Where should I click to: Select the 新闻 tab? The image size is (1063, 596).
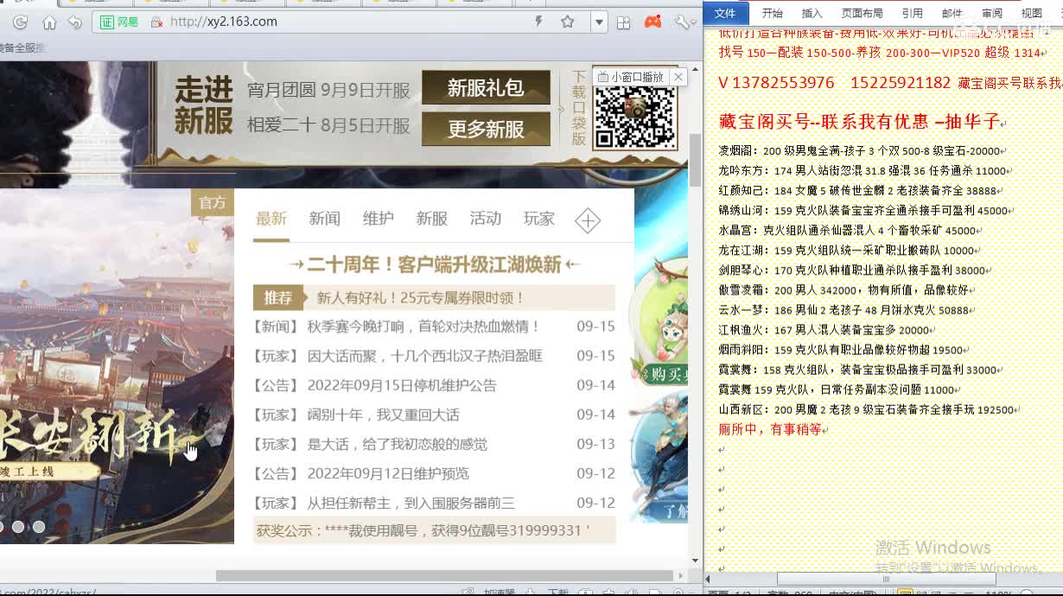point(324,219)
